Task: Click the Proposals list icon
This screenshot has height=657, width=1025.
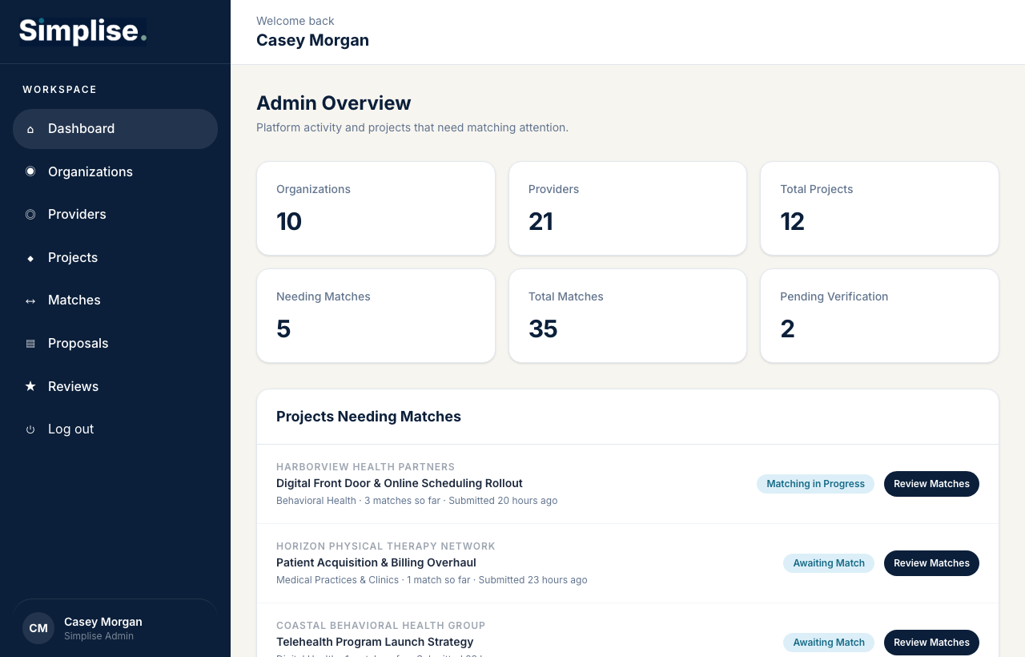Action: coord(30,344)
